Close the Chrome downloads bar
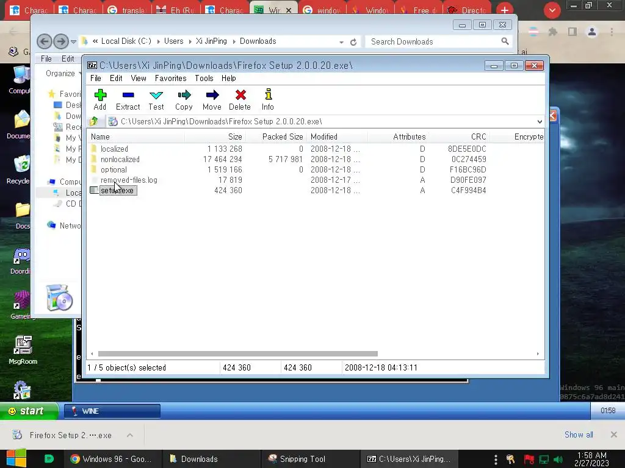 click(x=614, y=434)
